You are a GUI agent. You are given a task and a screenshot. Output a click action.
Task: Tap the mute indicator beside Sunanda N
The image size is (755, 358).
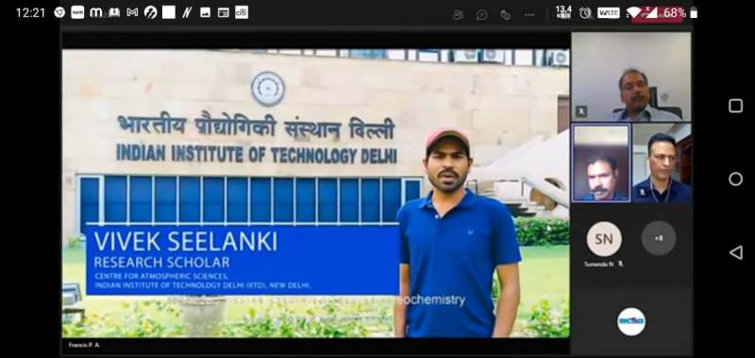tap(621, 264)
